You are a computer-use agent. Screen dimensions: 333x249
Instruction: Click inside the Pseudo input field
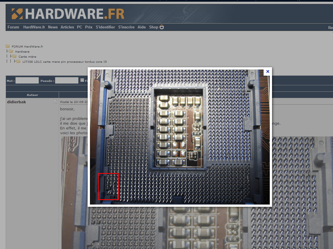point(67,80)
